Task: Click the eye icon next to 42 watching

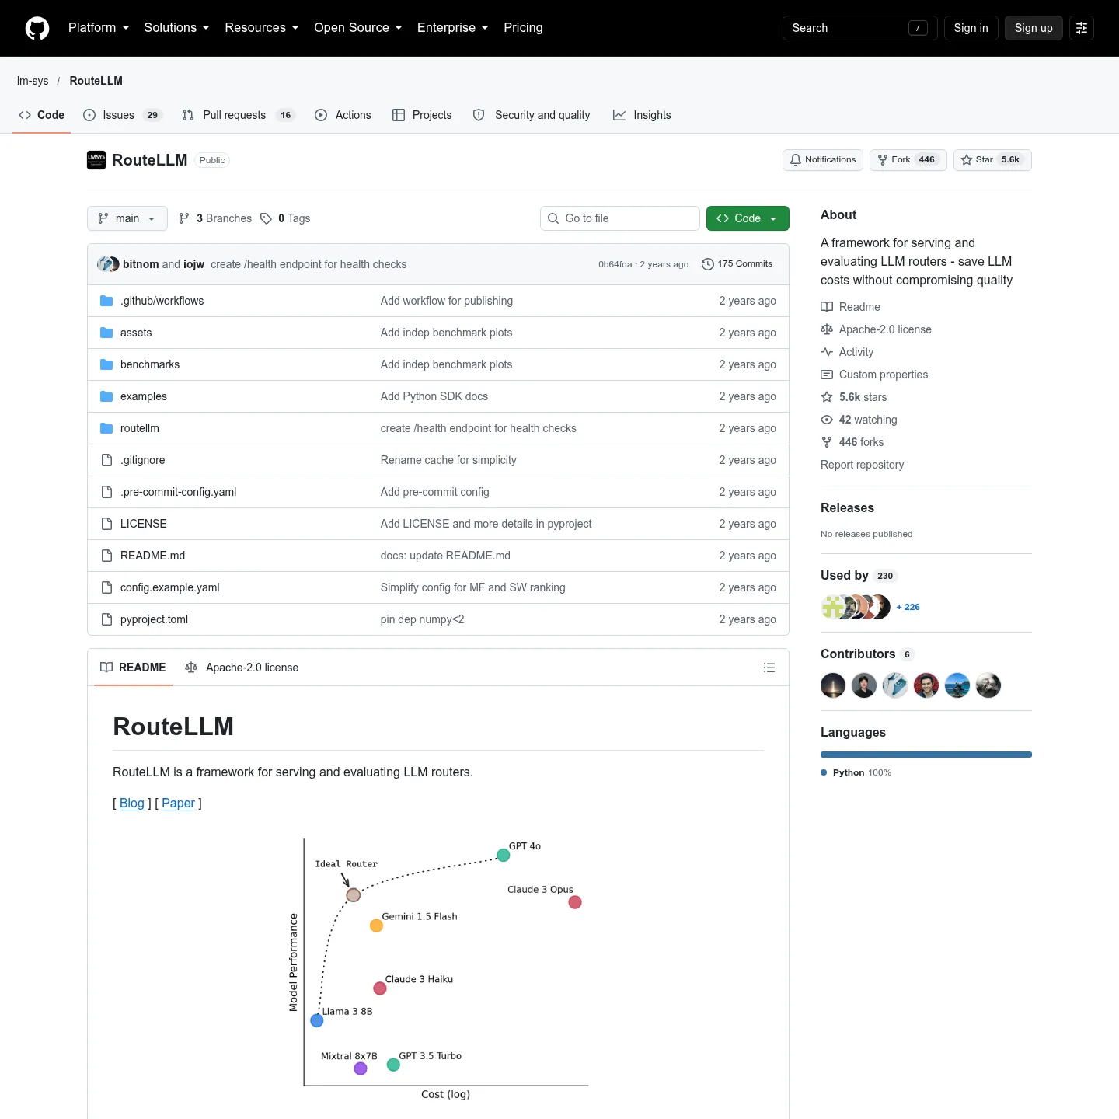Action: 827,420
